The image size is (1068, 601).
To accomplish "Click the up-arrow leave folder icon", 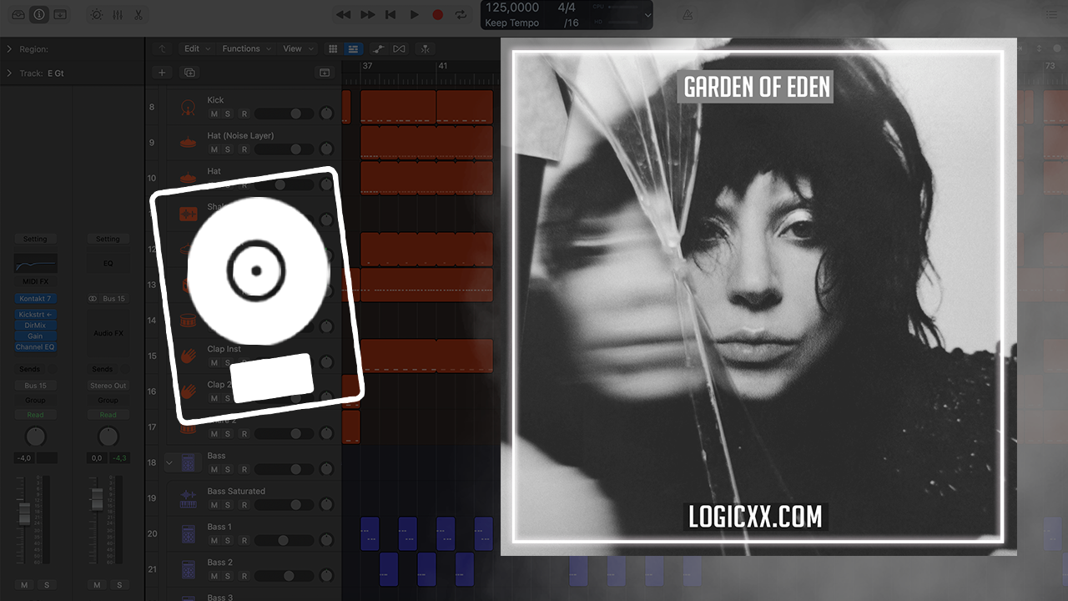I will tap(162, 49).
